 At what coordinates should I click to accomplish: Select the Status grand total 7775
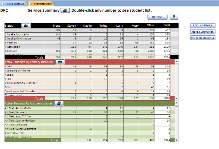tap(167, 57)
